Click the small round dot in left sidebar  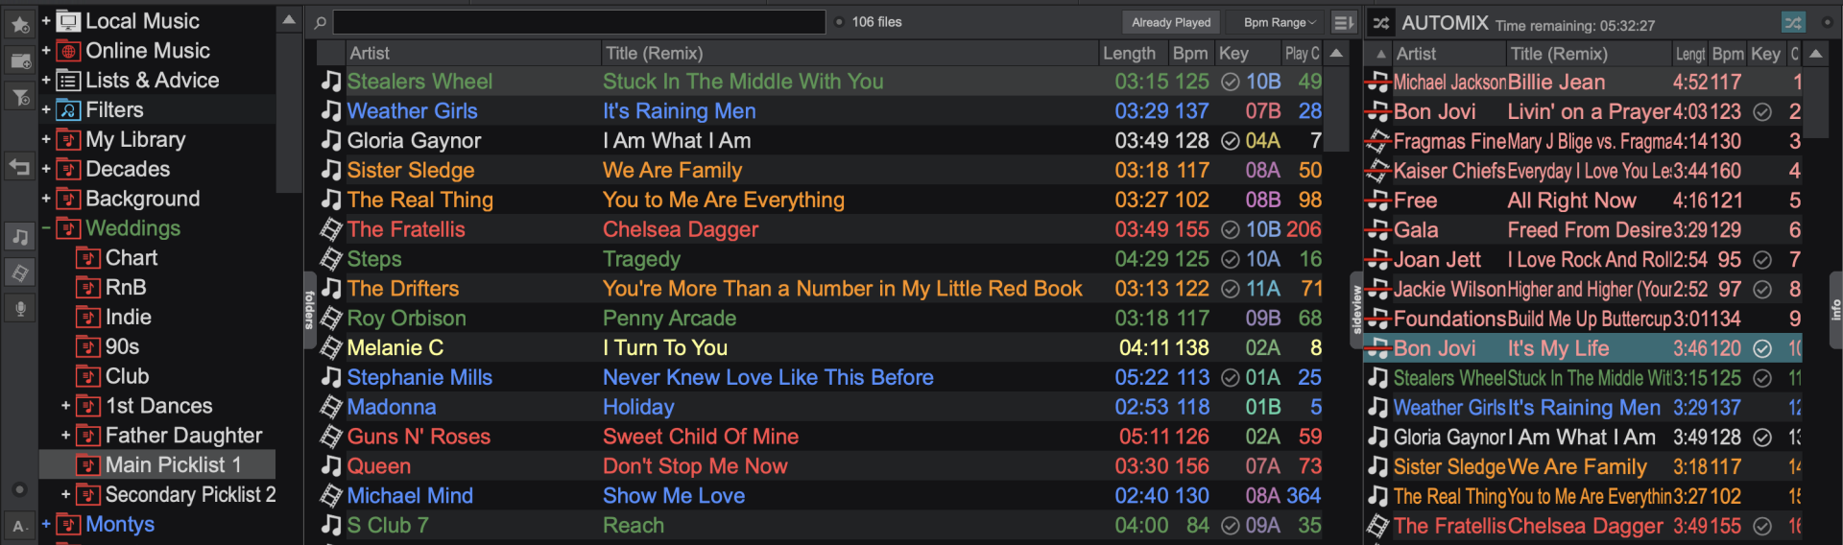pyautogui.click(x=19, y=489)
